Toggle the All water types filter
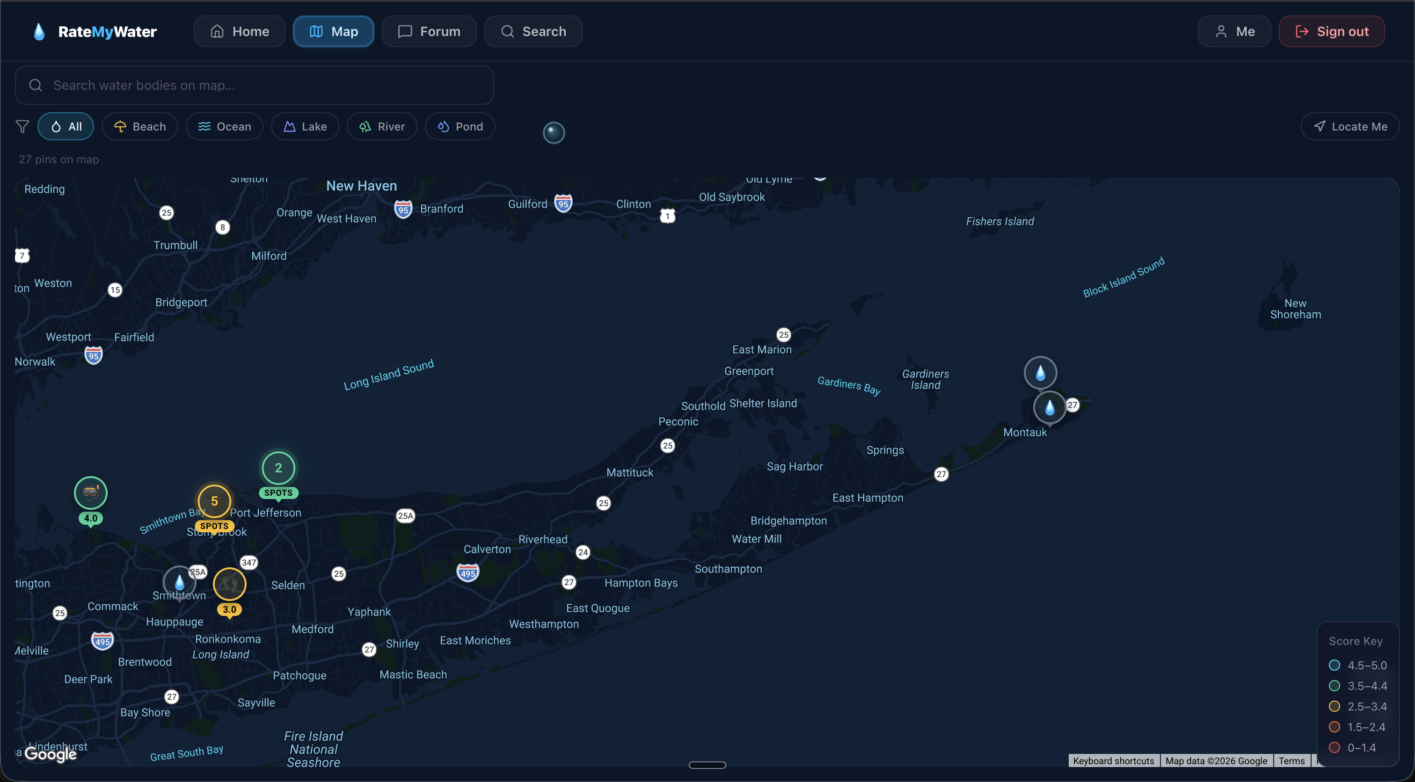Image resolution: width=1415 pixels, height=782 pixels. click(66, 126)
